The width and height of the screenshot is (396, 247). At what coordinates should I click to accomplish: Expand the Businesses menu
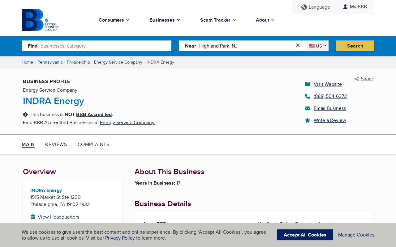pyautogui.click(x=165, y=20)
